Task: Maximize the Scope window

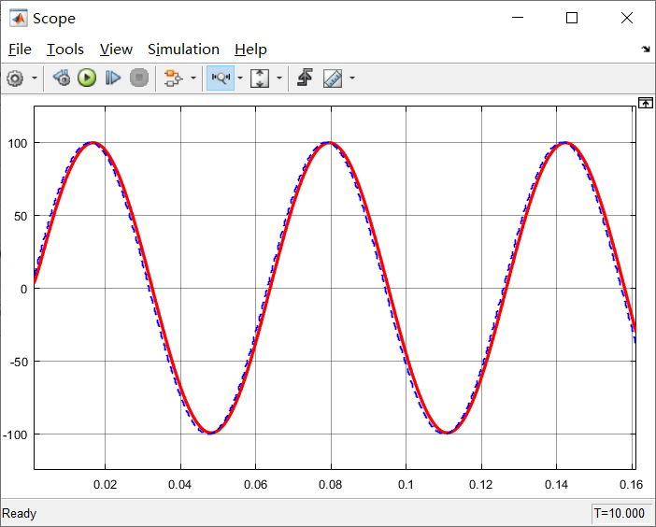Action: pyautogui.click(x=572, y=18)
